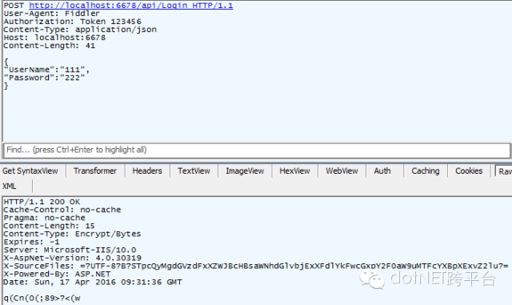Switch to the WebView tab
This screenshot has width=512, height=305.
pos(342,171)
